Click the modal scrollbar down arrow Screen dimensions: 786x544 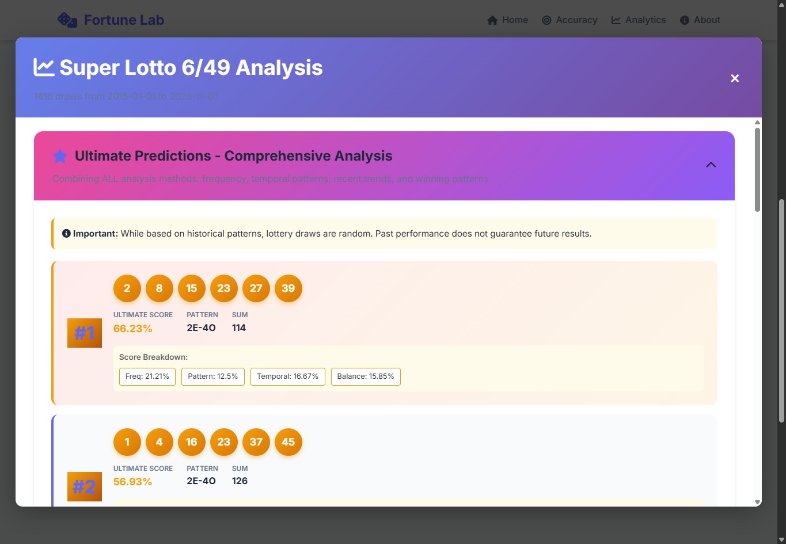tap(757, 502)
